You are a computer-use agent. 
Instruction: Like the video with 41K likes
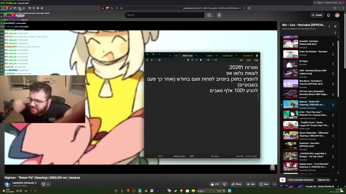(215, 184)
